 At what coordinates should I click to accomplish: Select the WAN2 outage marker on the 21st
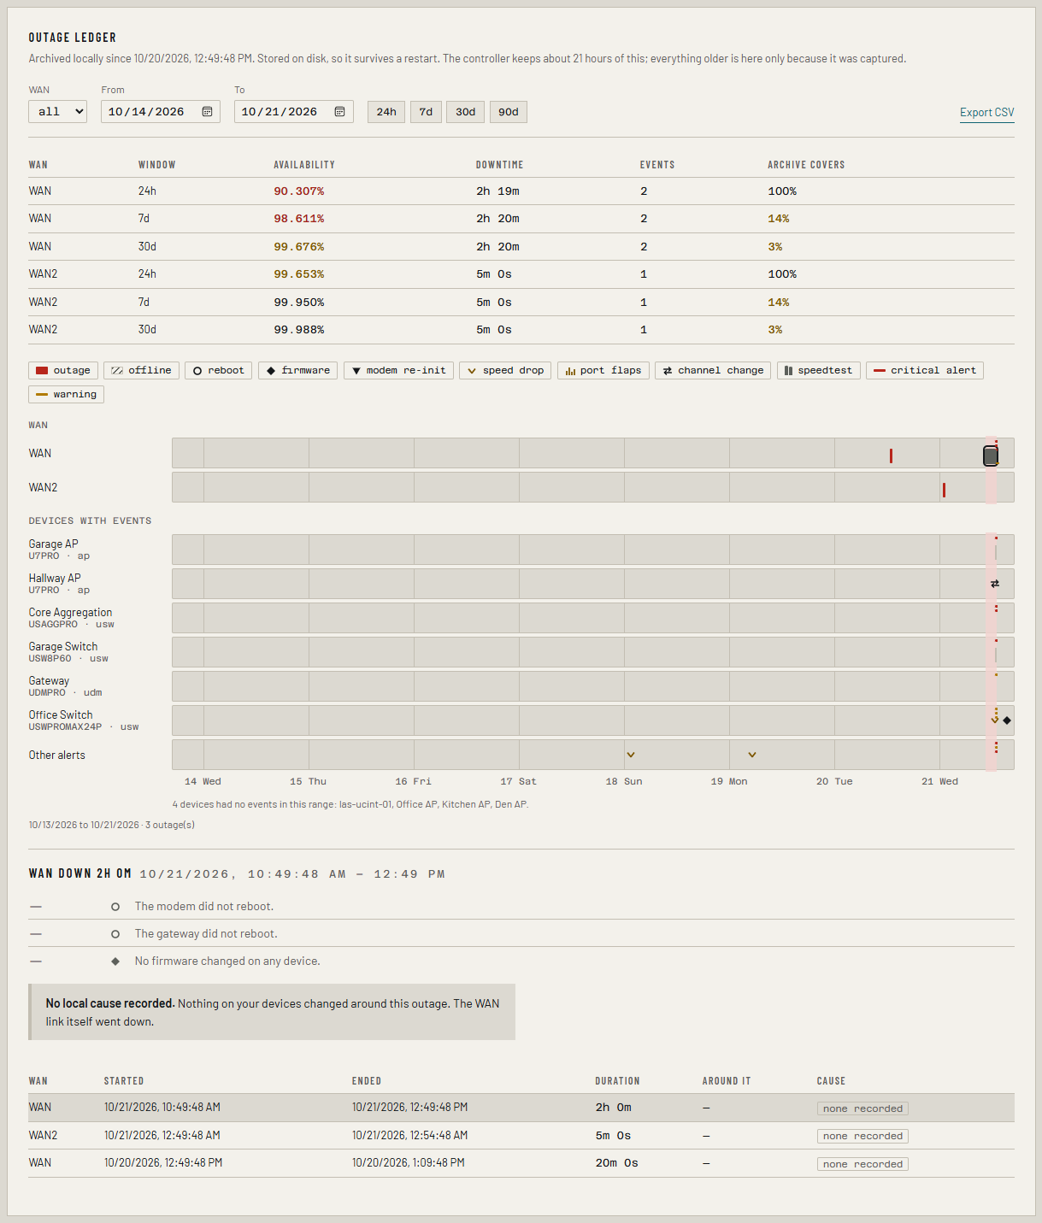point(944,490)
